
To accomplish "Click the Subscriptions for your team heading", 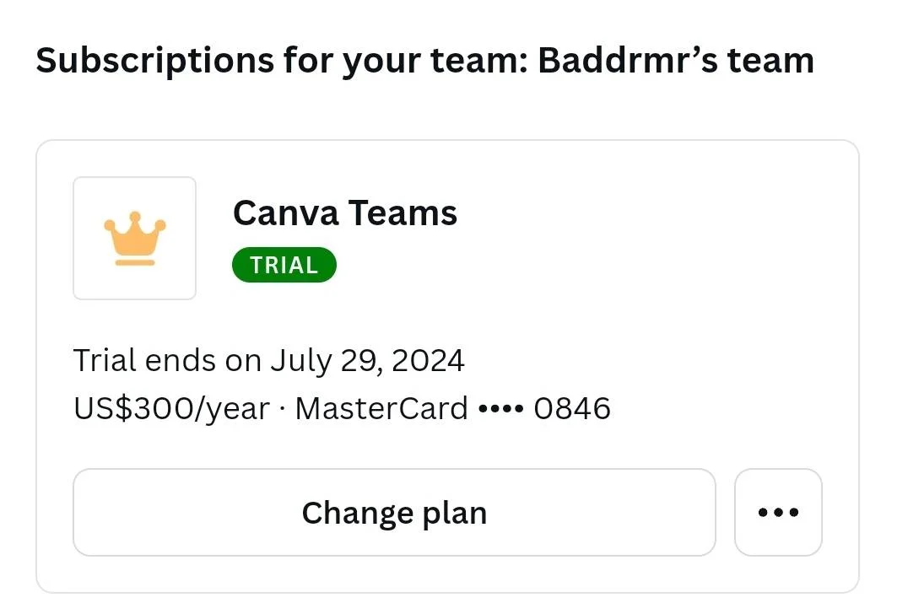I will coord(282,61).
